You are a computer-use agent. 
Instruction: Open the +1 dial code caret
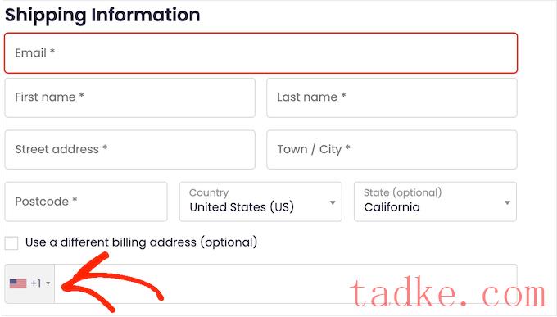[x=48, y=283]
